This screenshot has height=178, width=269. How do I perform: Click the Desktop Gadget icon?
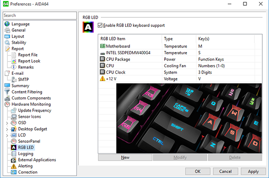point(14,129)
